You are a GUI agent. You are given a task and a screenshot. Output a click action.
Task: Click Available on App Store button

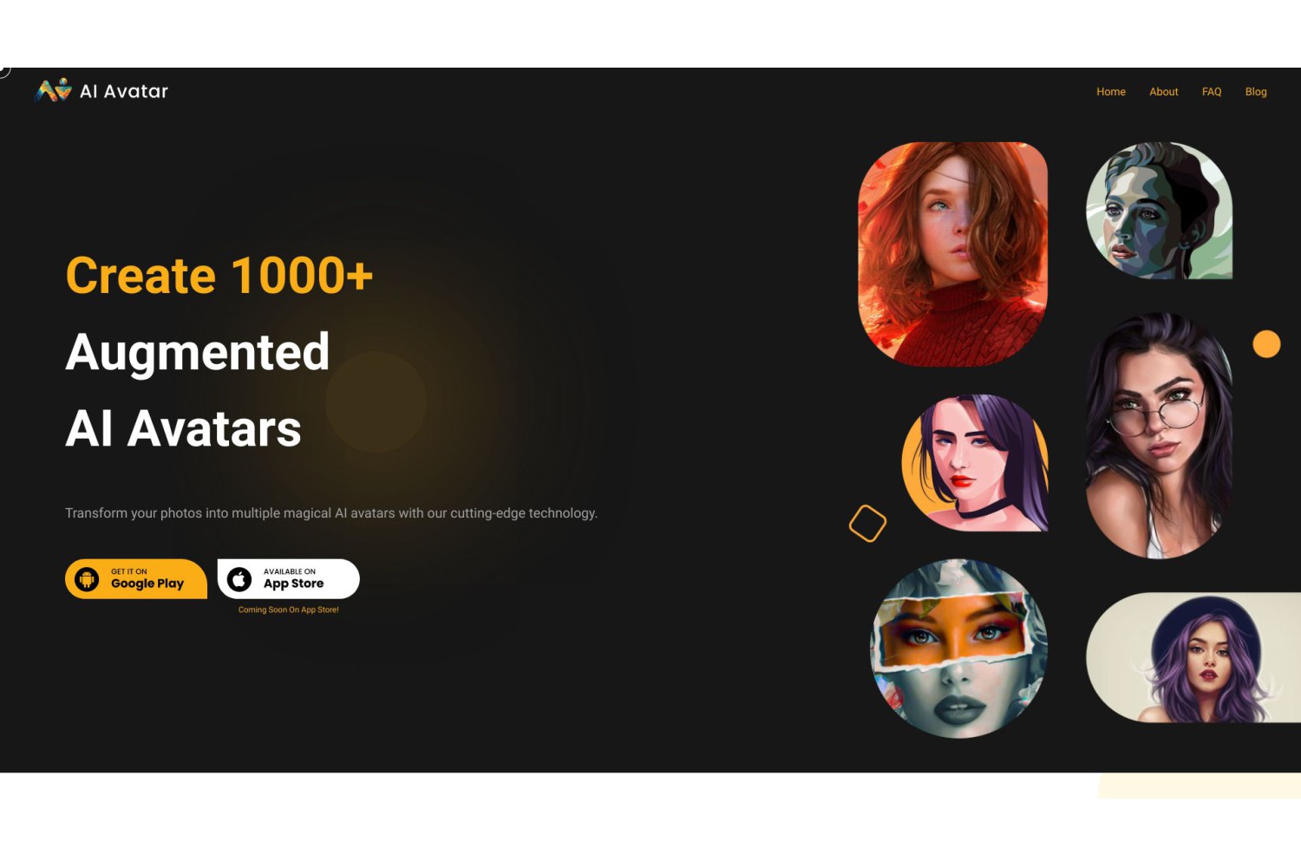(289, 579)
